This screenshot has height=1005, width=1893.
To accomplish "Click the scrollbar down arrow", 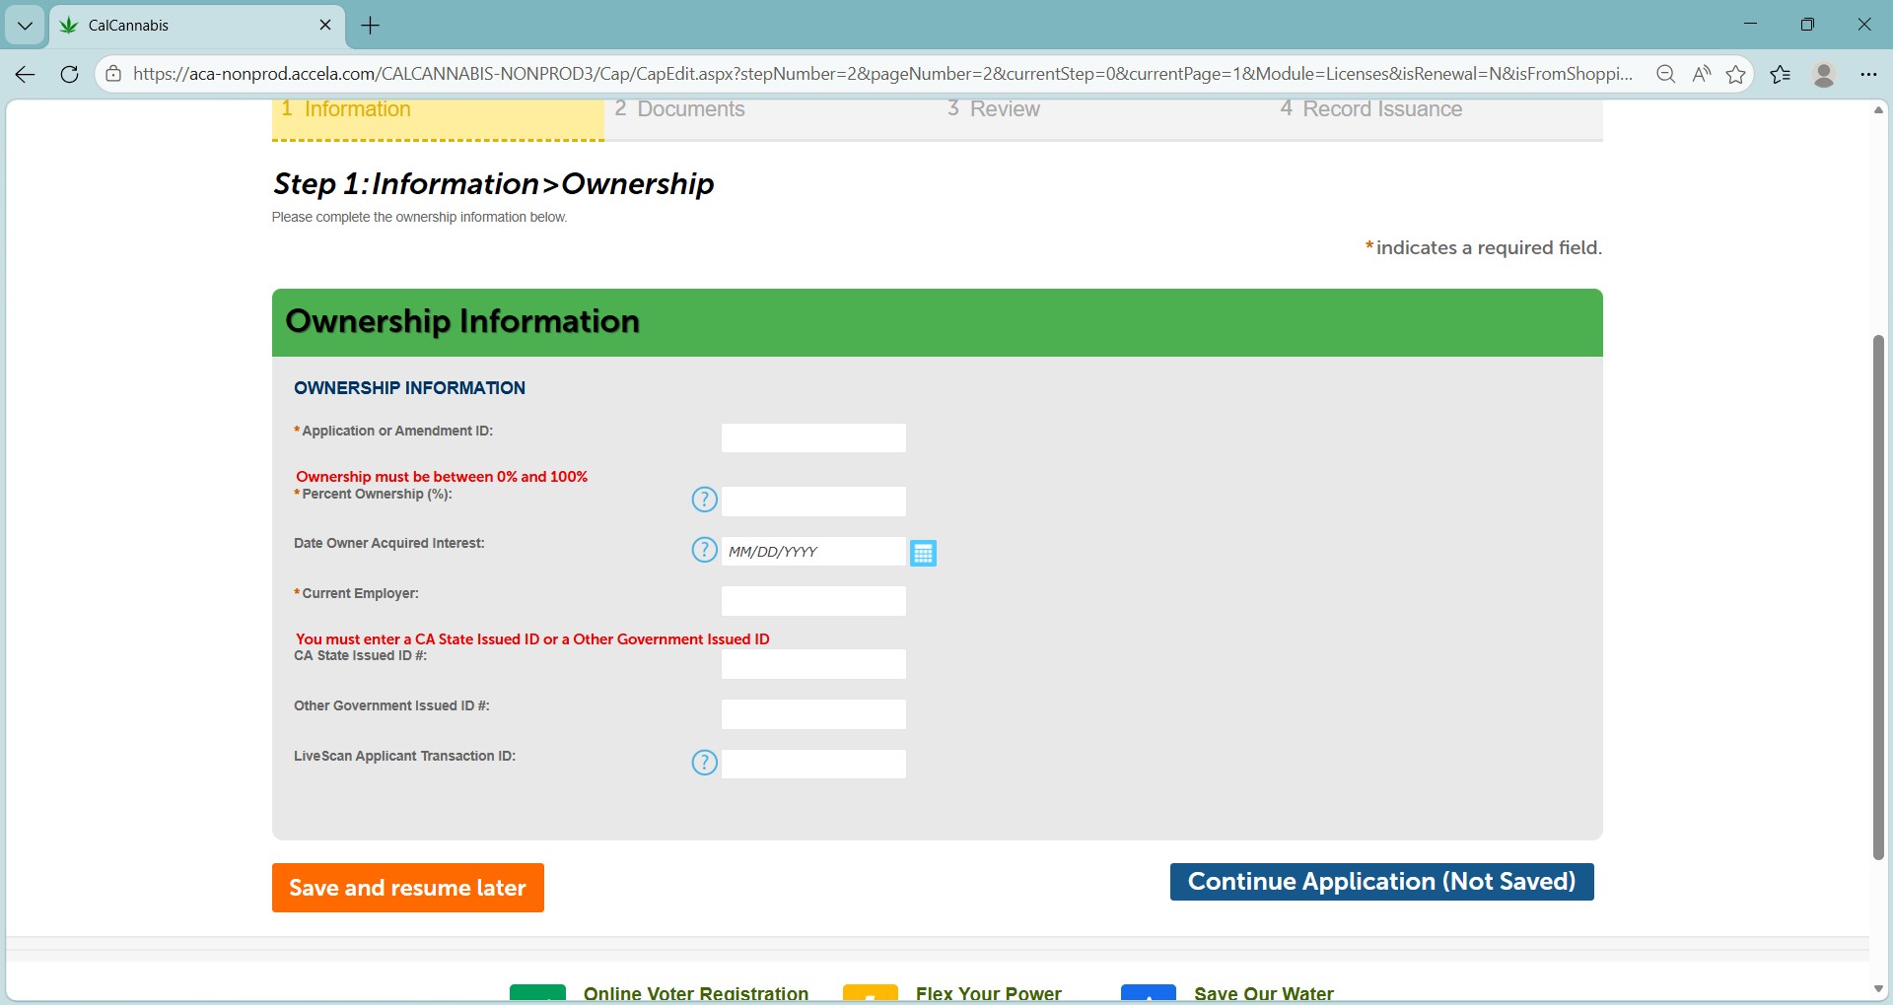I will tap(1878, 989).
